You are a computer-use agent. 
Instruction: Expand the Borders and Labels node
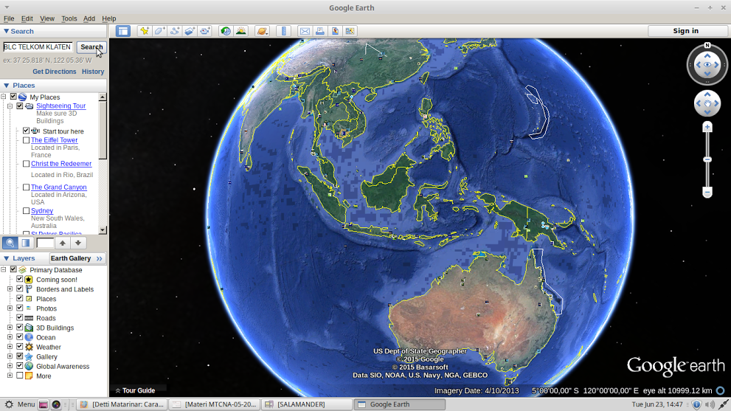10,289
